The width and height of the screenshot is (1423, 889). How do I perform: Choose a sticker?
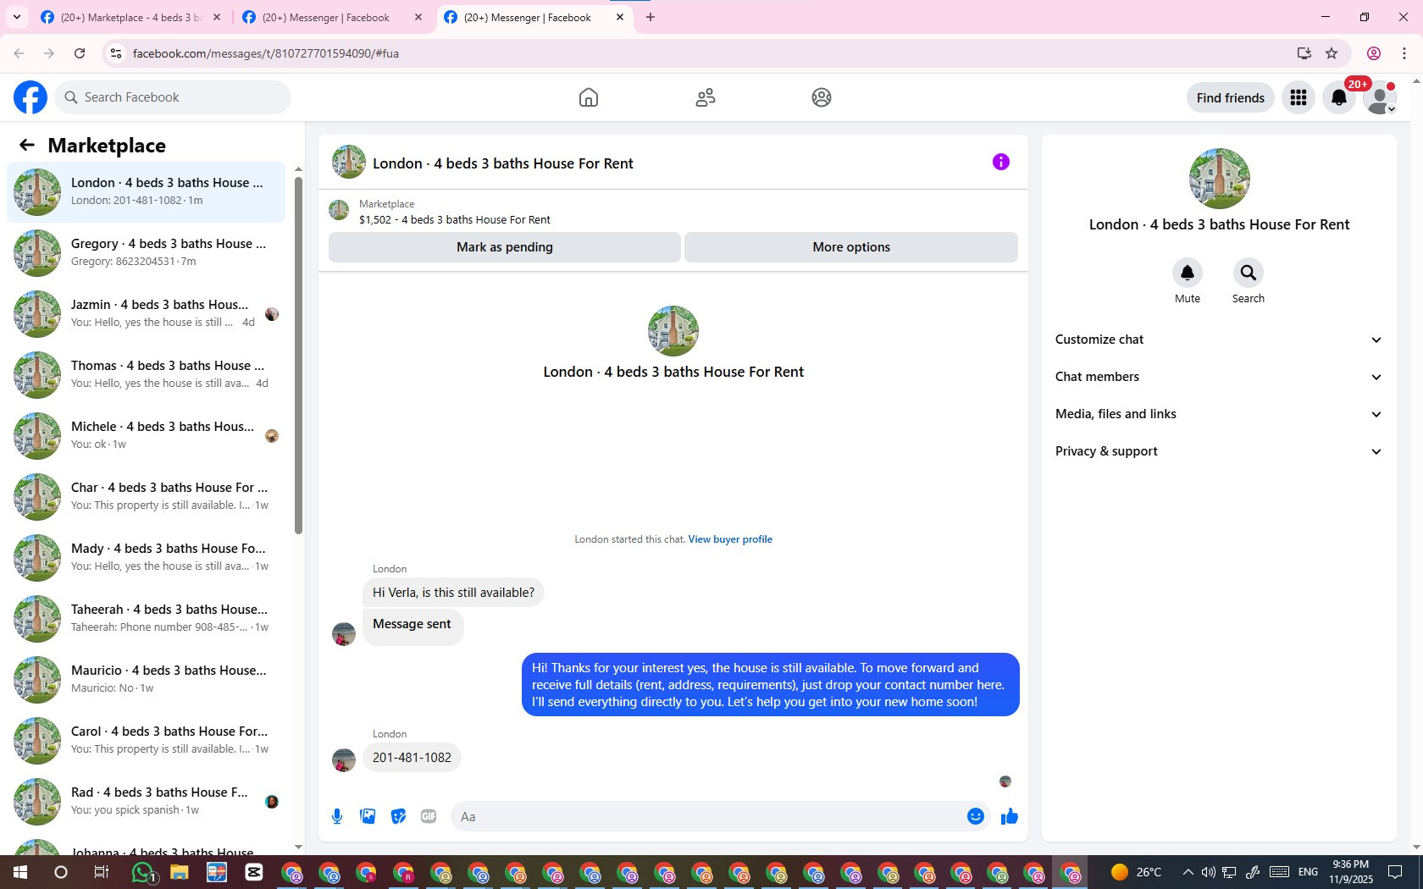(x=398, y=816)
